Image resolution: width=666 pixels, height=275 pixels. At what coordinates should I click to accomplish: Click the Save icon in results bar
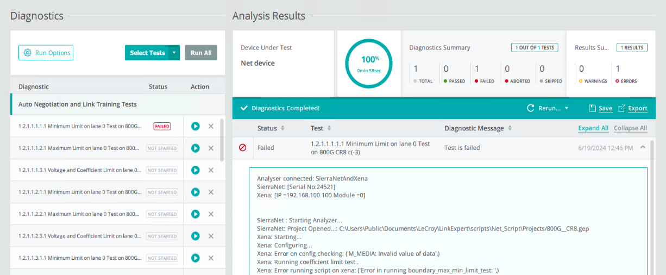(x=593, y=108)
